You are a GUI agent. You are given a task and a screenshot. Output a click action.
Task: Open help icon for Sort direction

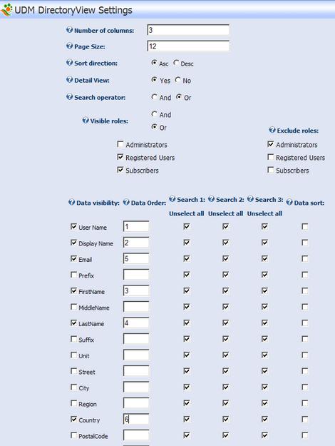coord(69,63)
